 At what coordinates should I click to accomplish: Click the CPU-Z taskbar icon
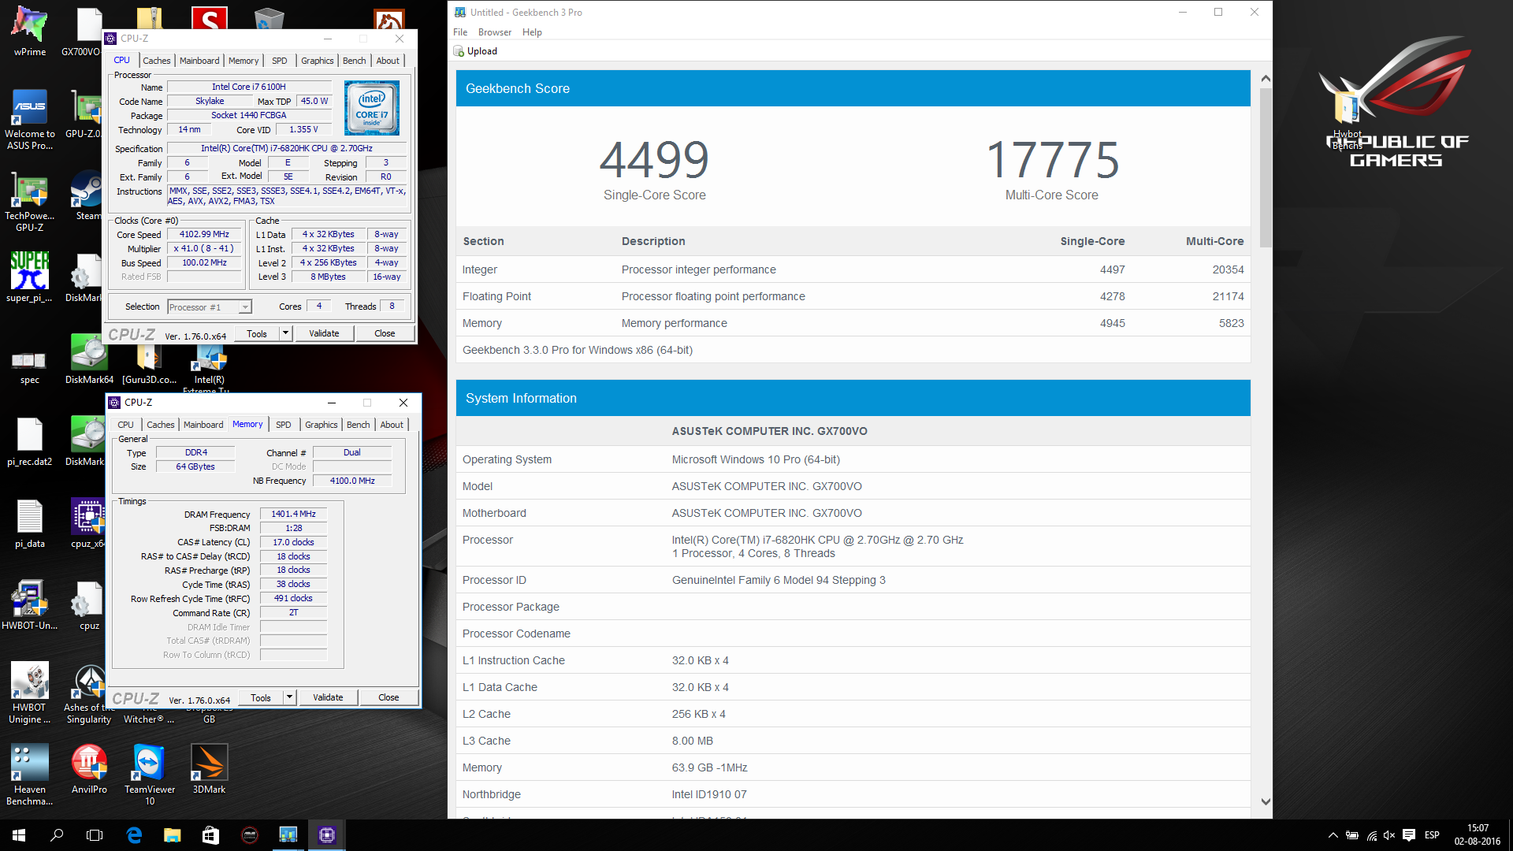tap(326, 834)
